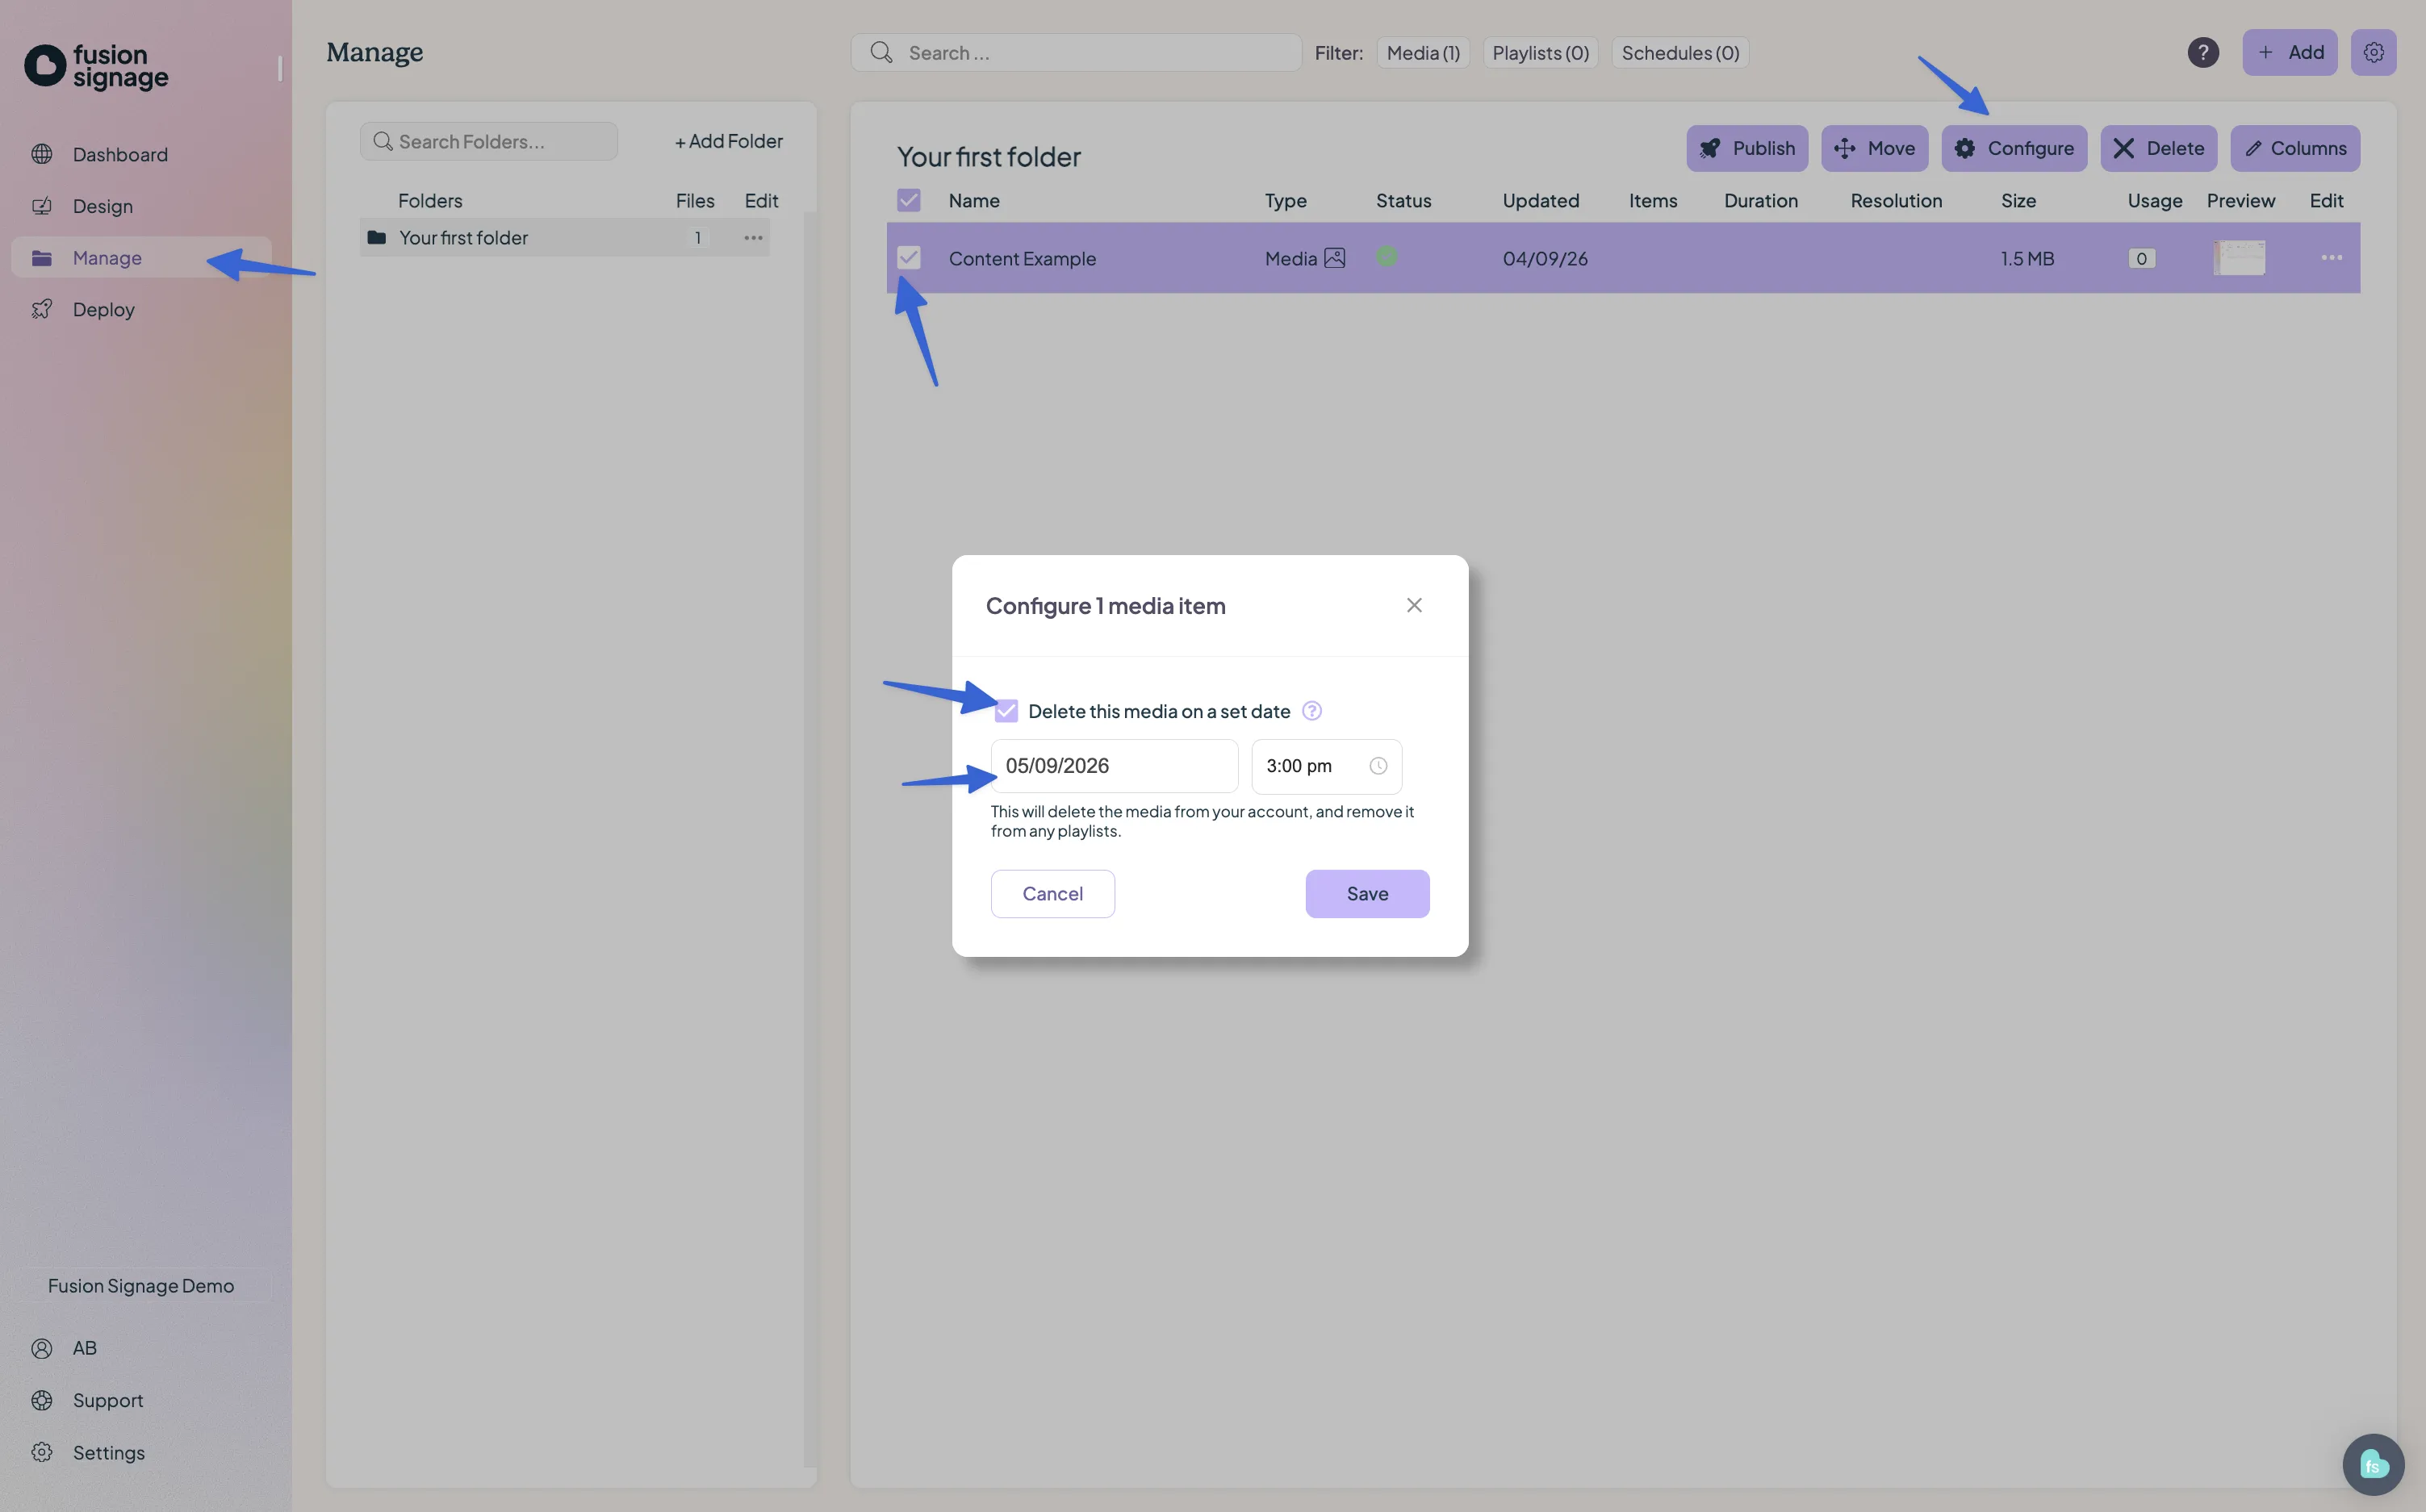Click the Fusion Signage logo
Viewport: 2426px width, 1512px height.
point(96,66)
